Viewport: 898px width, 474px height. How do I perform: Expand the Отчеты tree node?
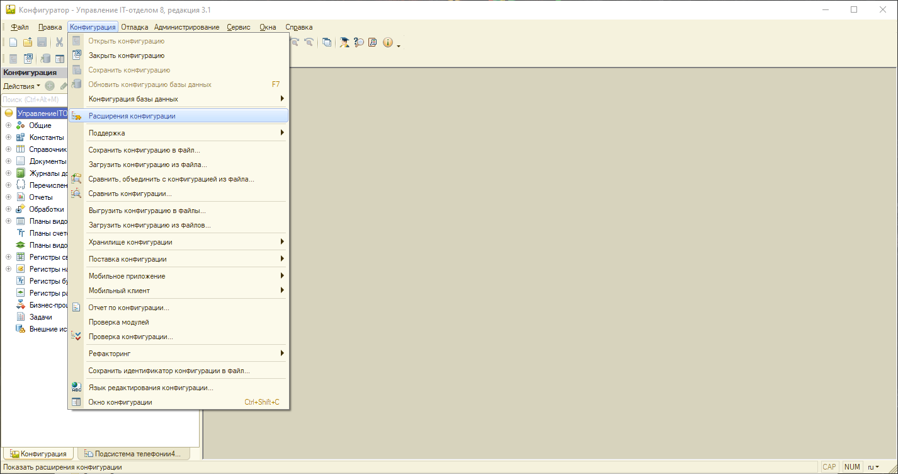[x=8, y=197]
